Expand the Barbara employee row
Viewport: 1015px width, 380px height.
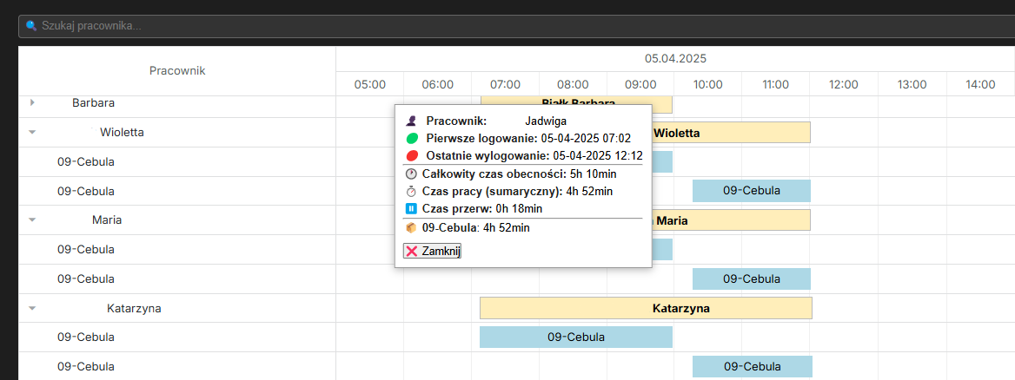(32, 102)
